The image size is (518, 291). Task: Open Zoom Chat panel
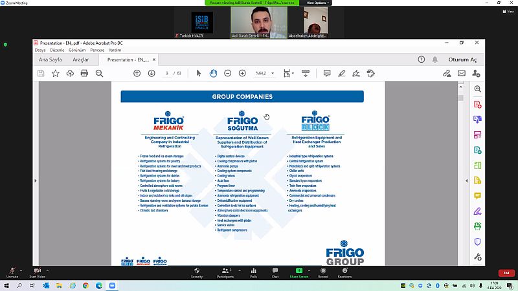coord(275,272)
